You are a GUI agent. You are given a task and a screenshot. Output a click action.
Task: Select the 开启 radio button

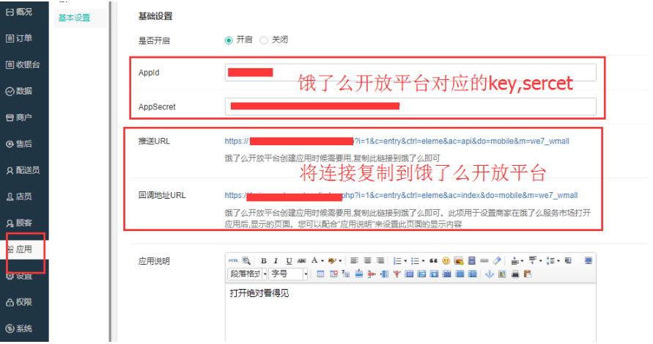pyautogui.click(x=229, y=40)
